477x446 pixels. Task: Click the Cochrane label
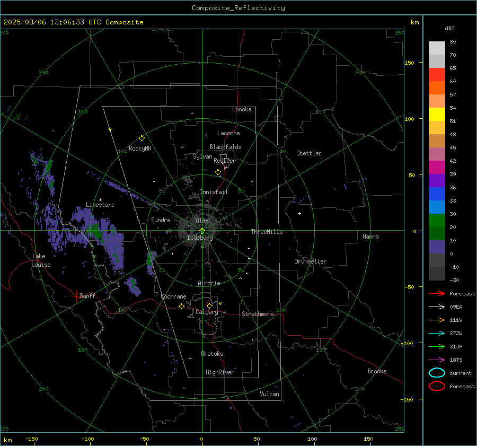(x=173, y=296)
